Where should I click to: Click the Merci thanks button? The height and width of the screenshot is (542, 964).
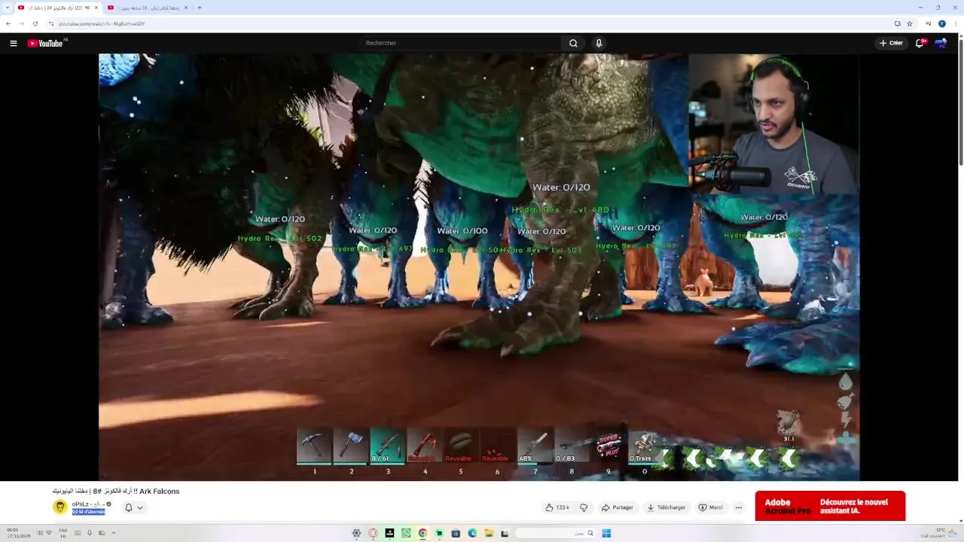point(710,507)
